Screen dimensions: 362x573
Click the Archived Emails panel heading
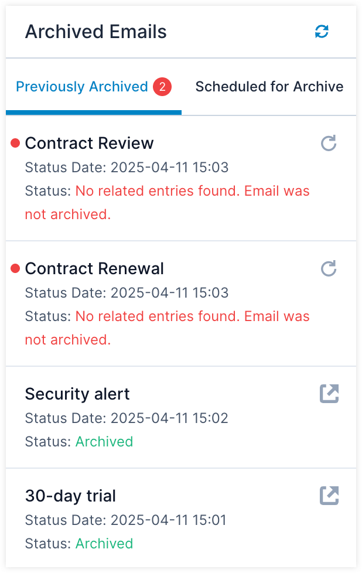95,32
